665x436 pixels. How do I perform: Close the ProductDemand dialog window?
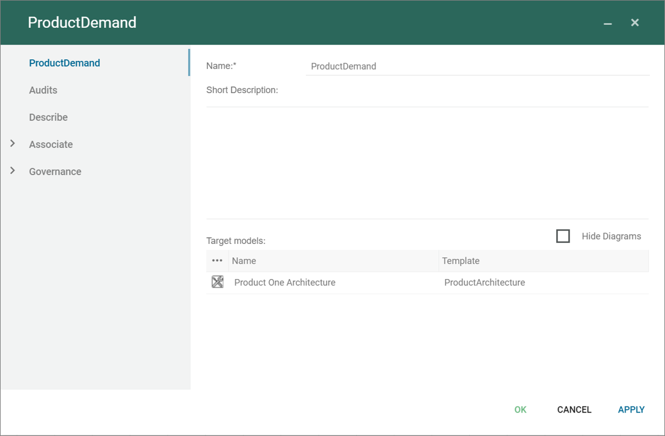[x=635, y=22]
